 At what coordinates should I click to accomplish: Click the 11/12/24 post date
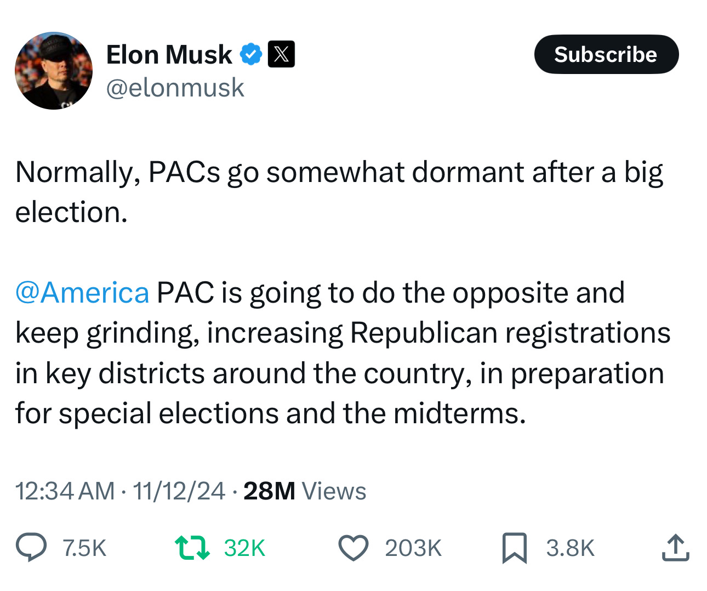coord(179,491)
